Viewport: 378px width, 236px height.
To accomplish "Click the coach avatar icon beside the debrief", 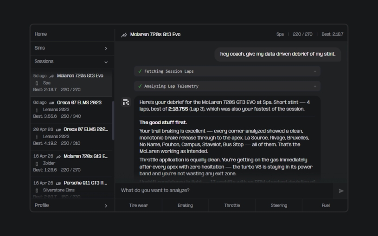I will 126,102.
